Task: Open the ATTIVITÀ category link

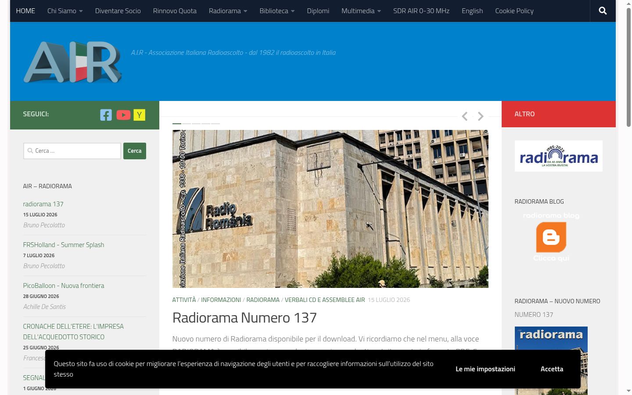Action: (x=184, y=300)
